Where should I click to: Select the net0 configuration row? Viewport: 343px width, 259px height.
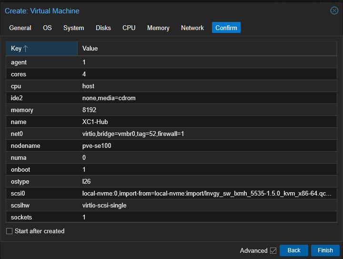(171, 134)
